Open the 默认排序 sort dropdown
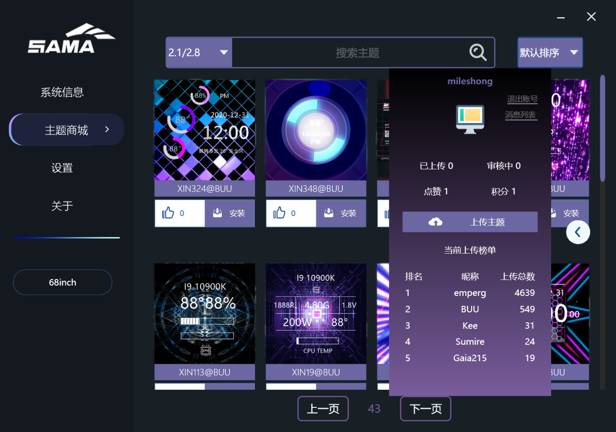616x432 pixels. pos(550,52)
